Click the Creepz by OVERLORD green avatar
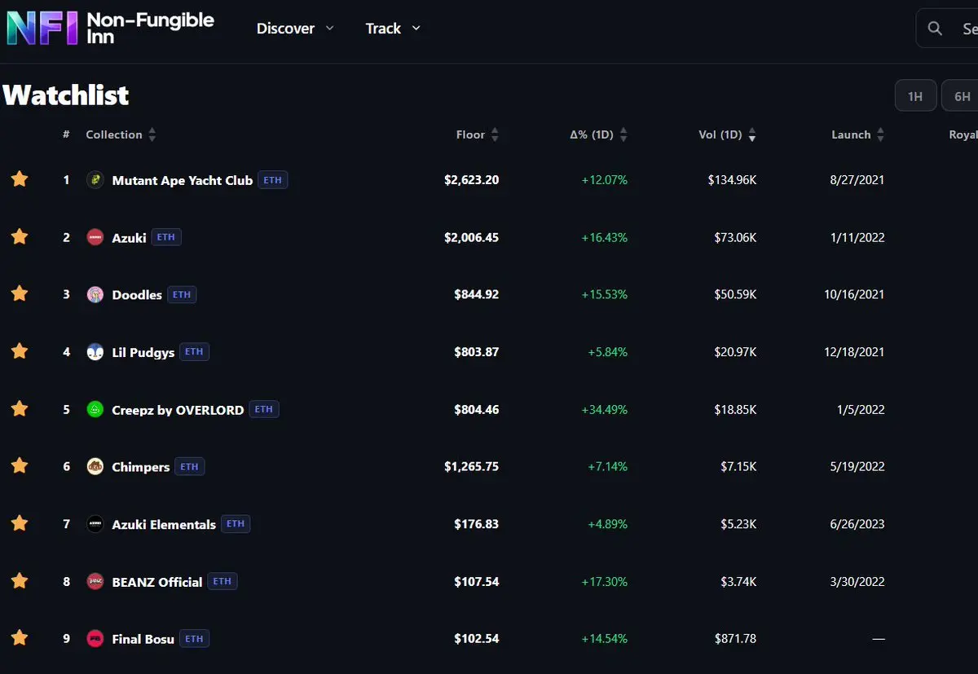 95,410
